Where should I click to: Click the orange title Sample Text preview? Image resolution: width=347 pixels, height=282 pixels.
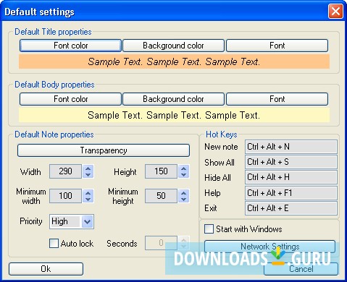(x=174, y=61)
